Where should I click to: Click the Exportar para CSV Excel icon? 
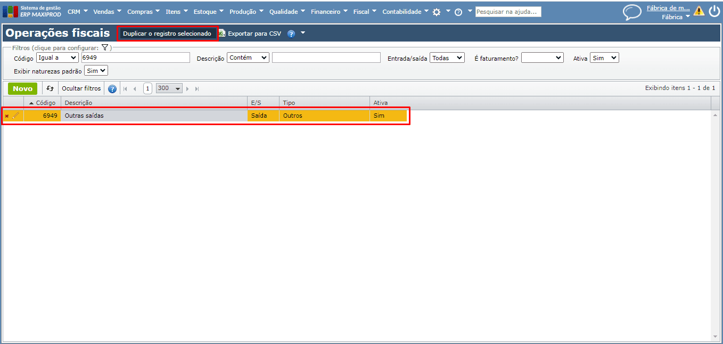coord(222,34)
